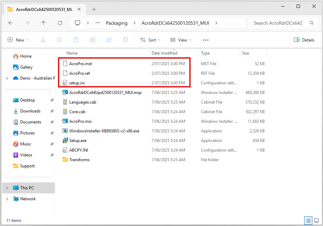
Task: Click the Cut scissors icon
Action: pyautogui.click(x=43, y=40)
